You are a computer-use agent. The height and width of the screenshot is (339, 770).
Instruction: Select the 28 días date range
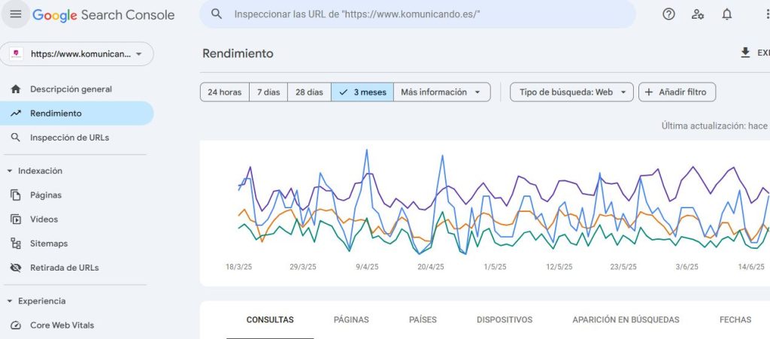coord(309,92)
